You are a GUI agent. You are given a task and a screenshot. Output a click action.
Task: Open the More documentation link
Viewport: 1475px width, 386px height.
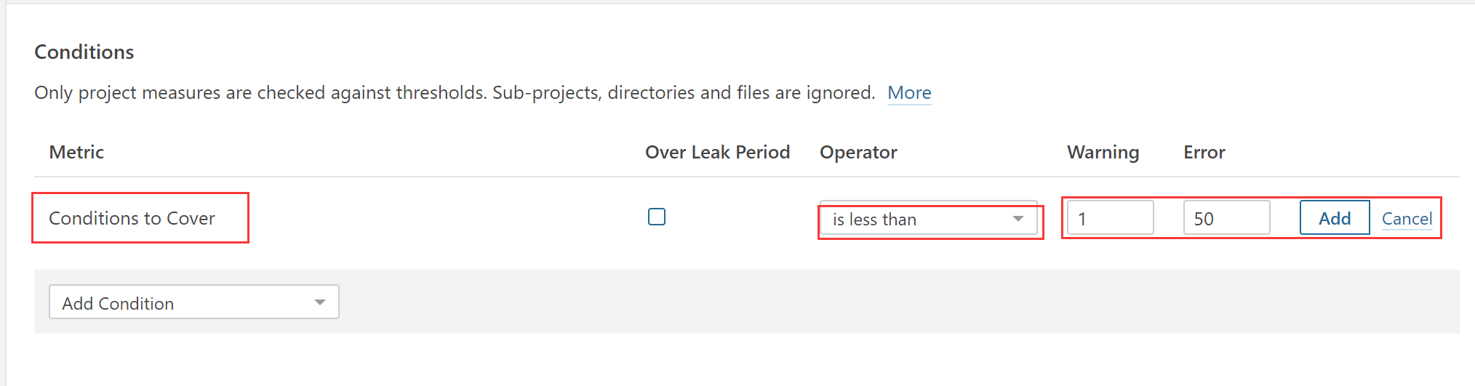pyautogui.click(x=909, y=93)
